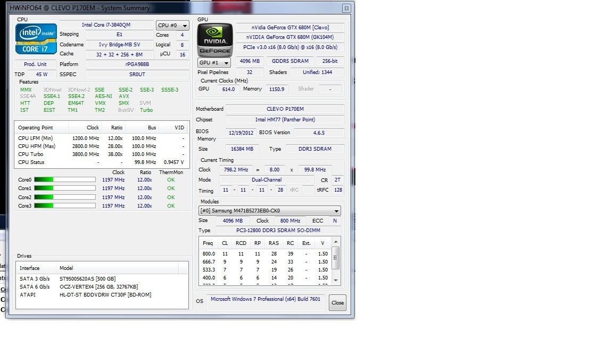Screen dimensions: 613x345
Task: Click the Mode Dual-Channel field
Action: point(267,180)
